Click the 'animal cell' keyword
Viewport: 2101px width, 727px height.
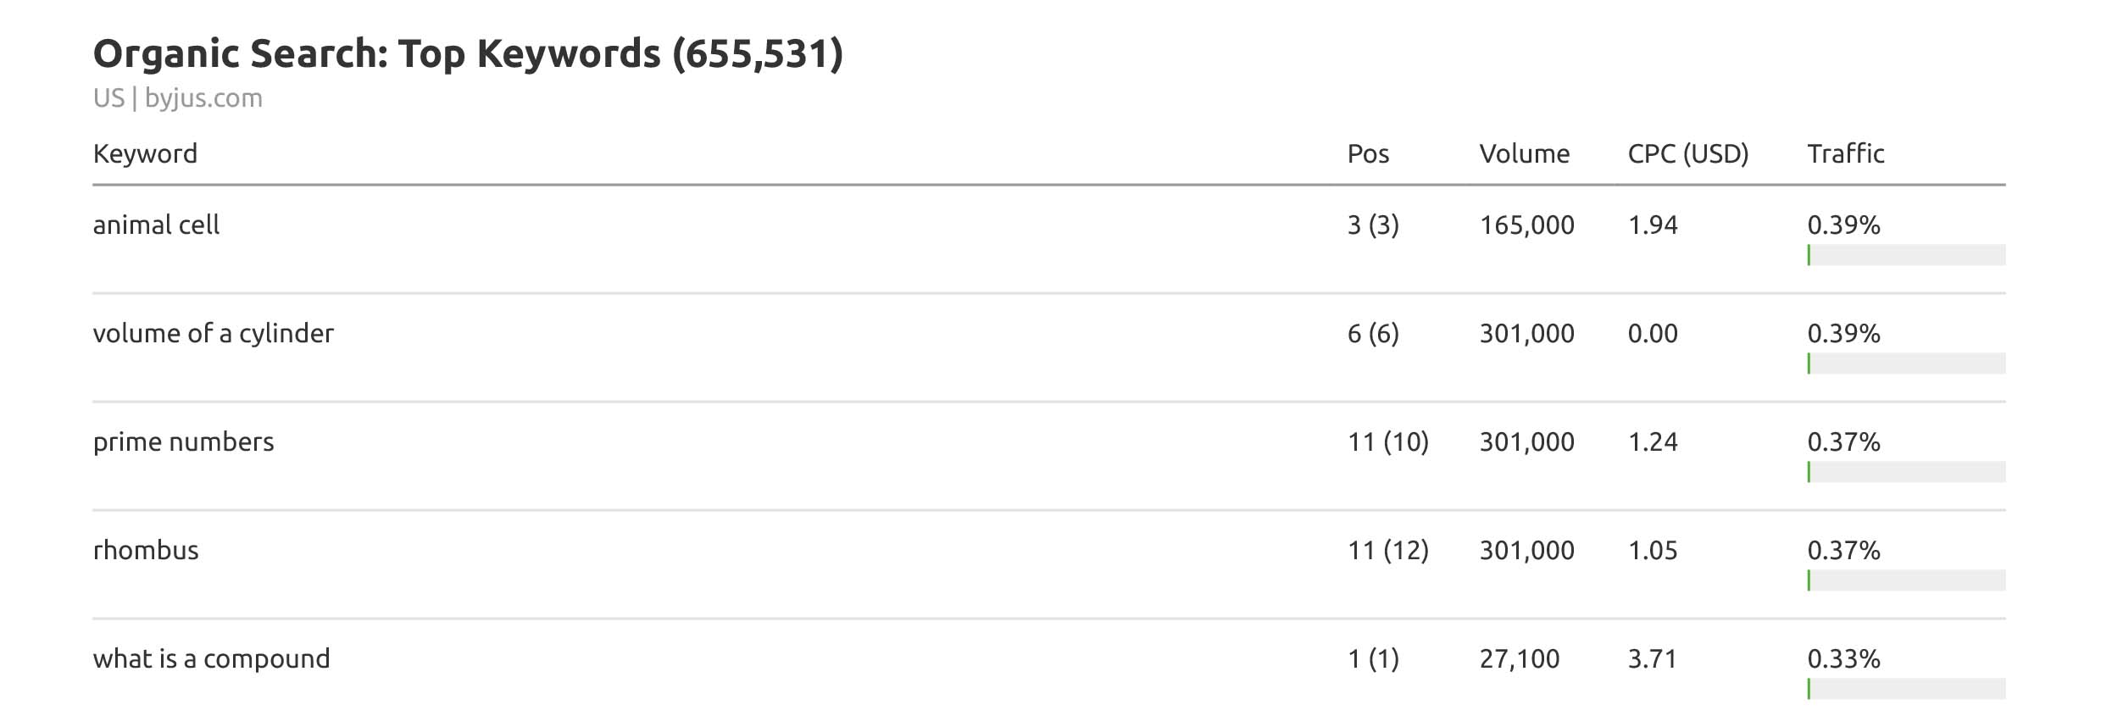(x=156, y=225)
